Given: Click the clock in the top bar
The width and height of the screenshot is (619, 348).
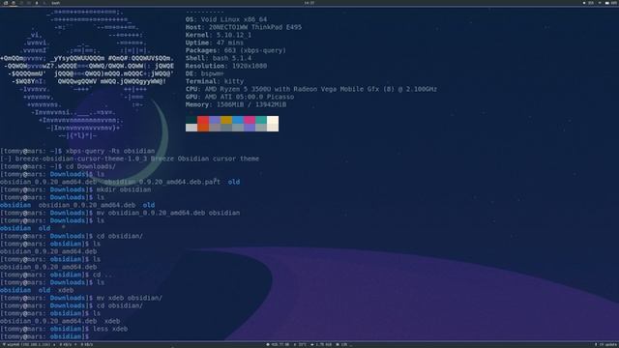Looking at the screenshot, I should tap(309, 3).
